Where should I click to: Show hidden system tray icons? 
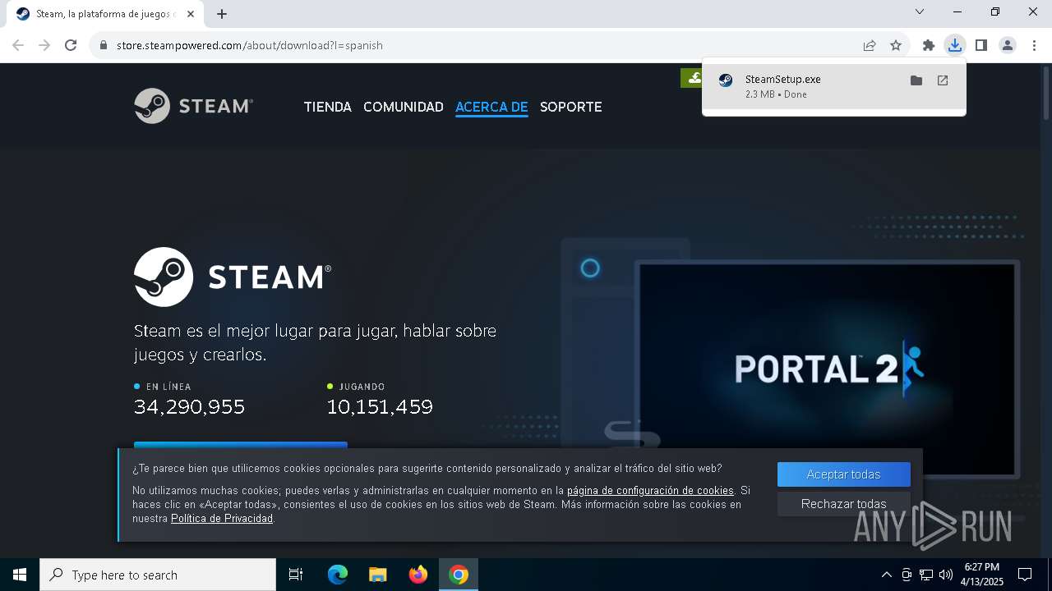tap(886, 575)
